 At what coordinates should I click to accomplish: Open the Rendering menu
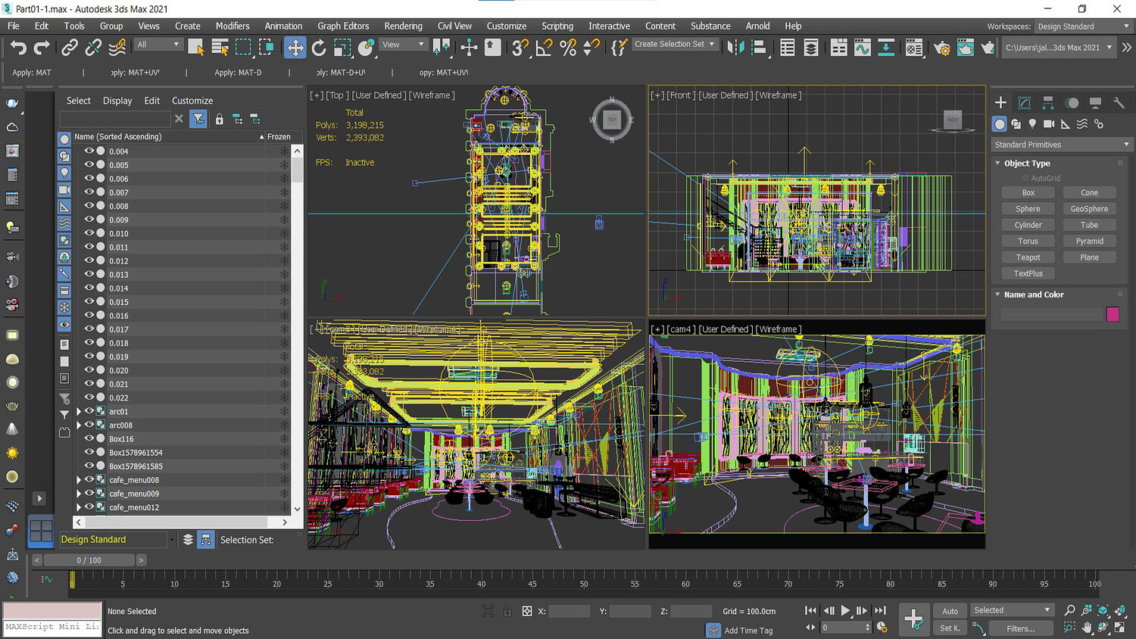[403, 26]
